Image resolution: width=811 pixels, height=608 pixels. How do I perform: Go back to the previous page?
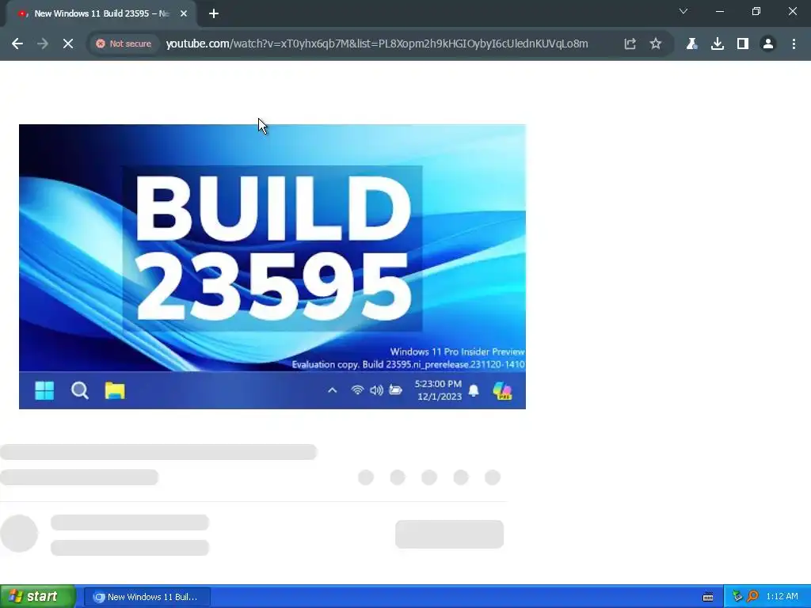[x=17, y=44]
